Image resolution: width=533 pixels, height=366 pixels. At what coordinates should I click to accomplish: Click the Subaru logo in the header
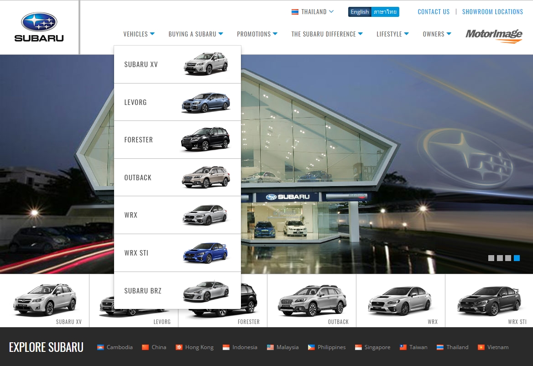[39, 27]
